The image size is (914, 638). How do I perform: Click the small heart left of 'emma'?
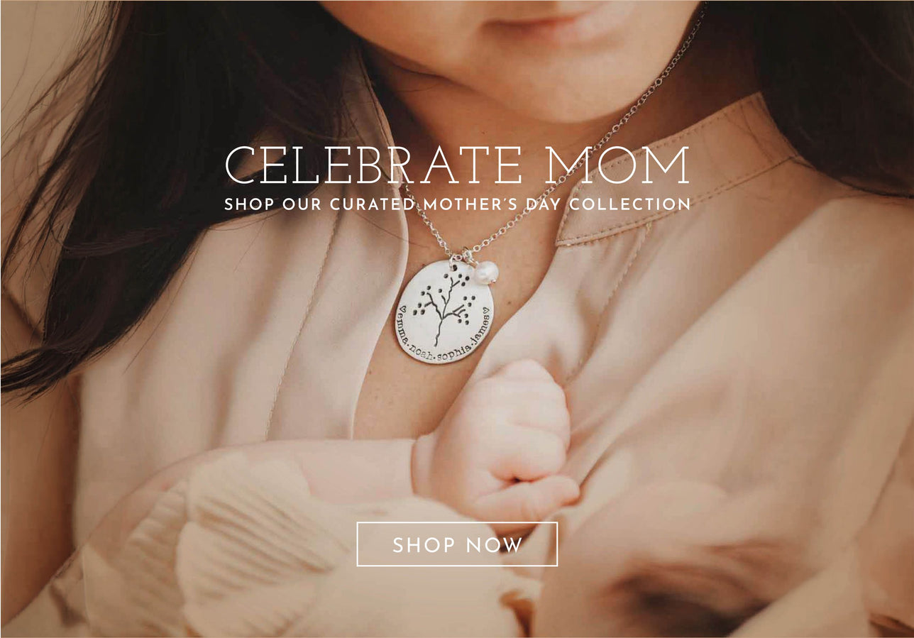pyautogui.click(x=402, y=310)
